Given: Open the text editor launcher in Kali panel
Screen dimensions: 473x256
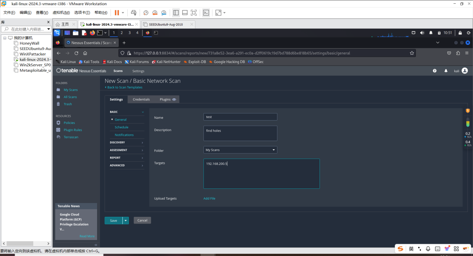Looking at the screenshot, I should [x=84, y=33].
